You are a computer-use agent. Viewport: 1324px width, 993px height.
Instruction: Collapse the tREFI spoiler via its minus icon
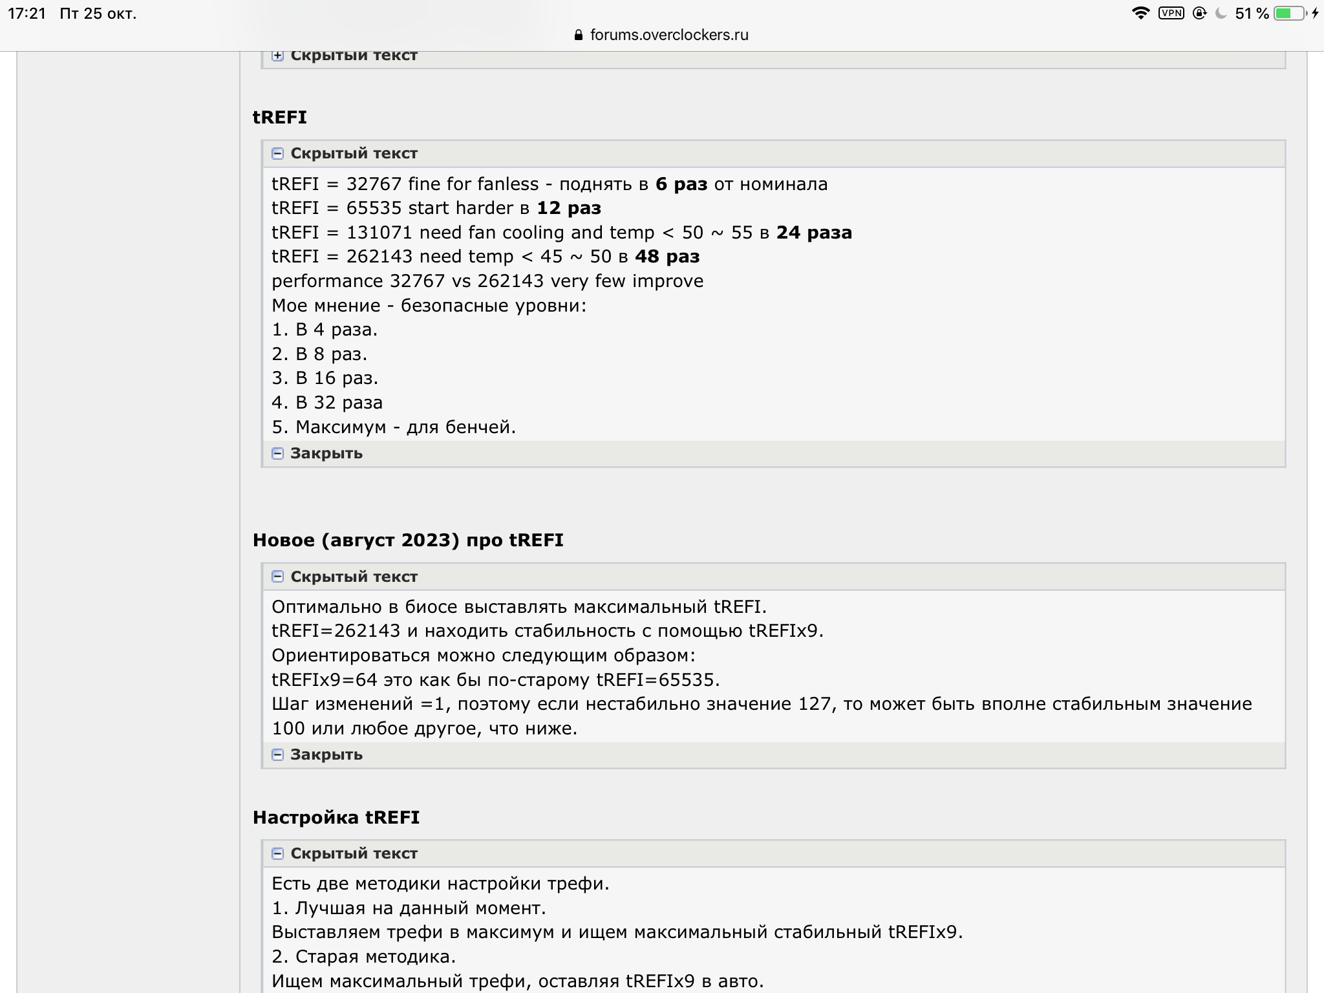point(277,154)
